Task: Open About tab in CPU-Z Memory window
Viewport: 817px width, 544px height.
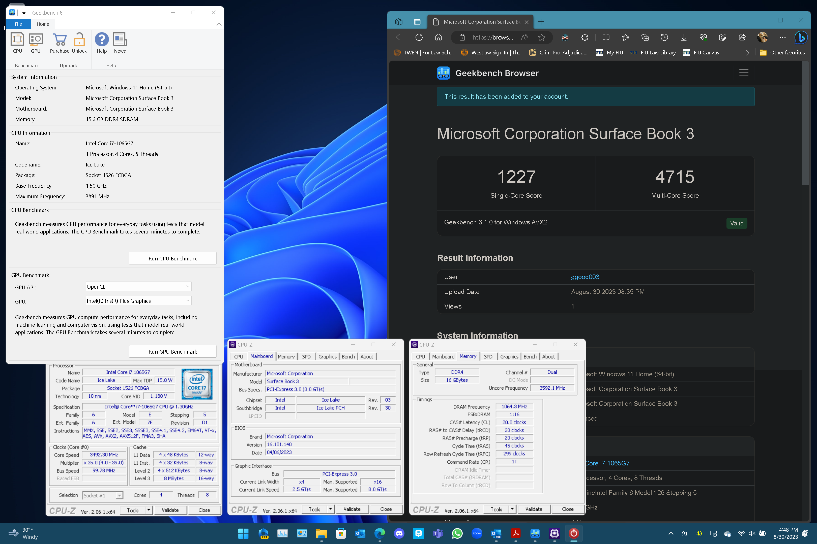Action: tap(548, 357)
